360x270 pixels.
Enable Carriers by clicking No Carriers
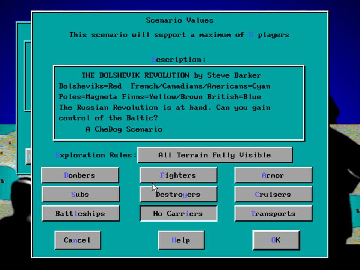click(x=178, y=213)
